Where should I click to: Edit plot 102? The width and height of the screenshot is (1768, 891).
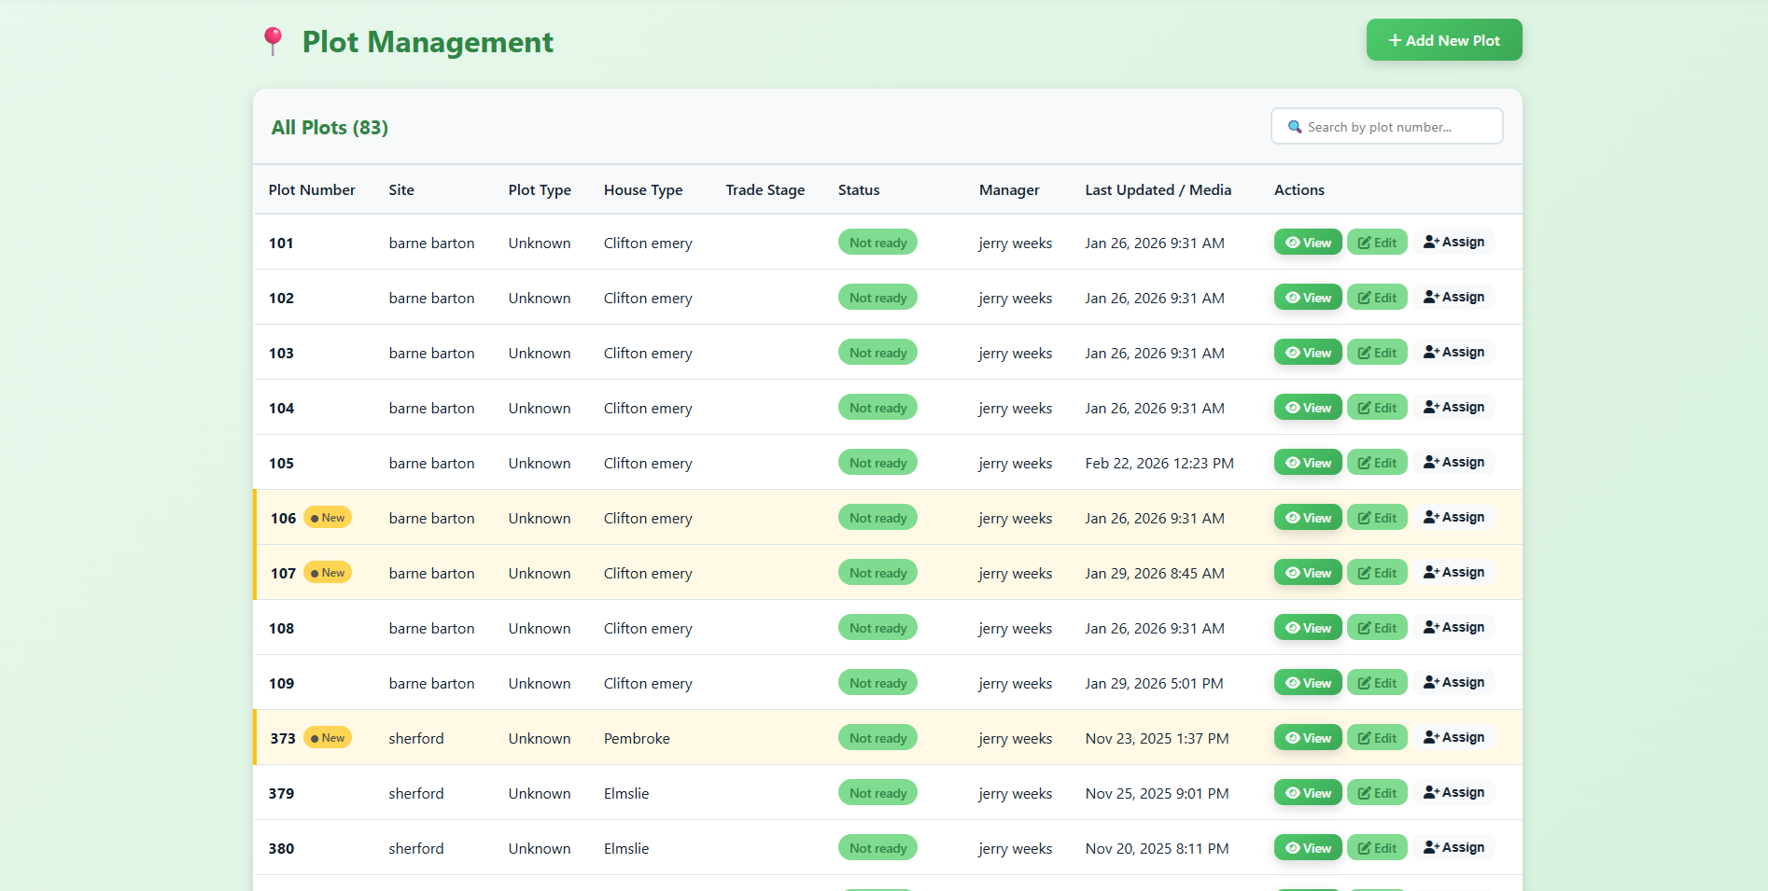tap(1376, 298)
